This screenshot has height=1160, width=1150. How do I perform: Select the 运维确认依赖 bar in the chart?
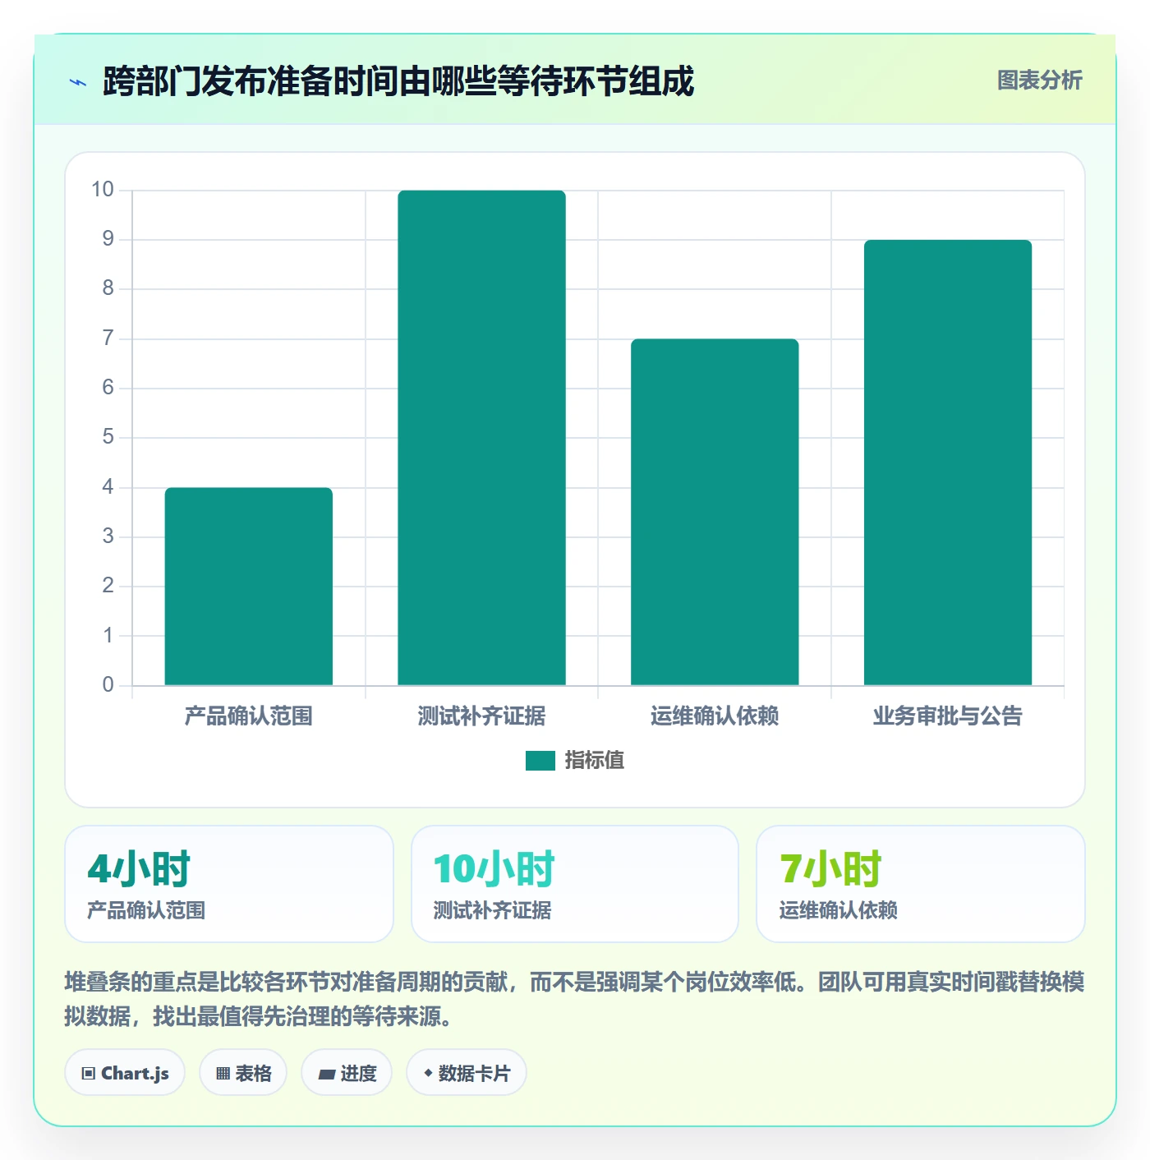pos(715,512)
